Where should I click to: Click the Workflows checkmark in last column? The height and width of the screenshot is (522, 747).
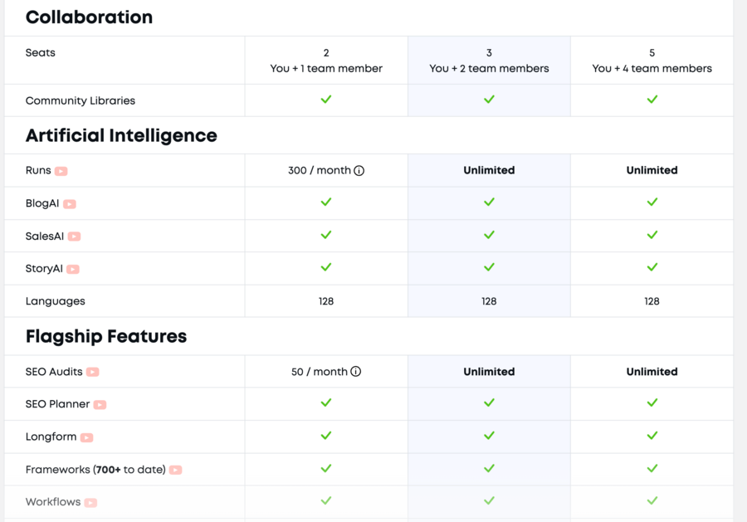click(x=652, y=501)
